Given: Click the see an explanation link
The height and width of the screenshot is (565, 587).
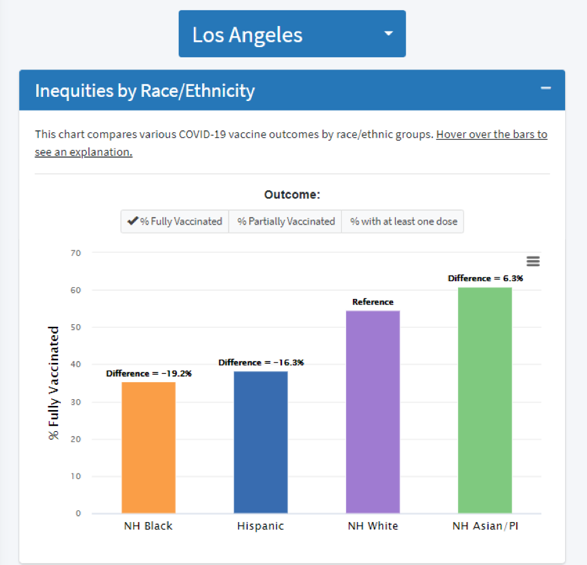Looking at the screenshot, I should click(83, 151).
